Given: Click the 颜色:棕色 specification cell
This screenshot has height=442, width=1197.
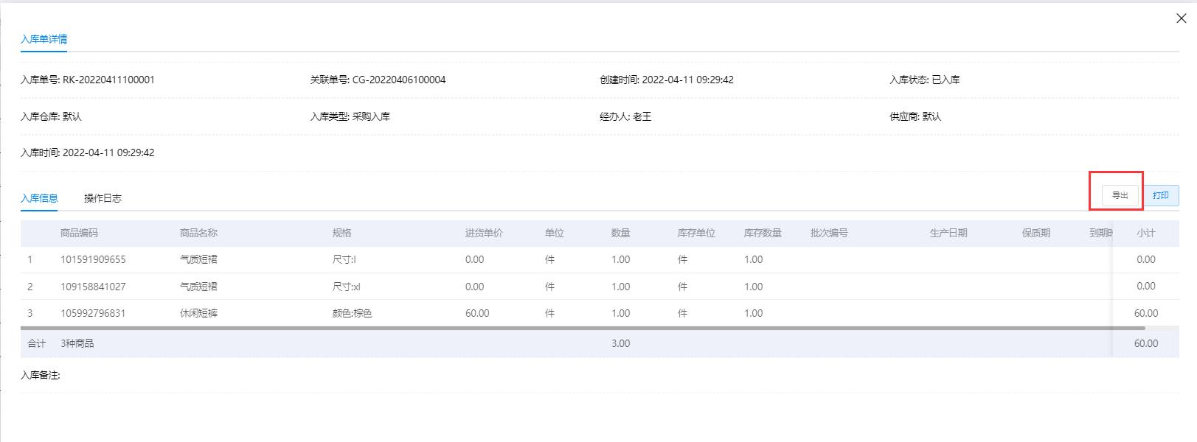Looking at the screenshot, I should (352, 313).
